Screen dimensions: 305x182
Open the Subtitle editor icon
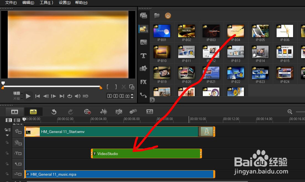click(149, 112)
